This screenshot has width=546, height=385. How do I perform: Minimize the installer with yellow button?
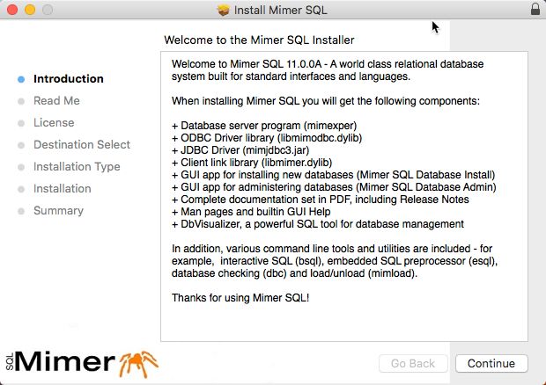(30, 10)
